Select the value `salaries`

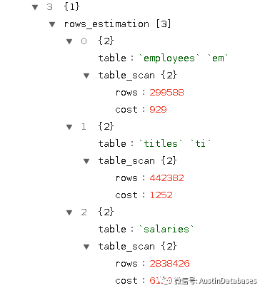point(166,229)
